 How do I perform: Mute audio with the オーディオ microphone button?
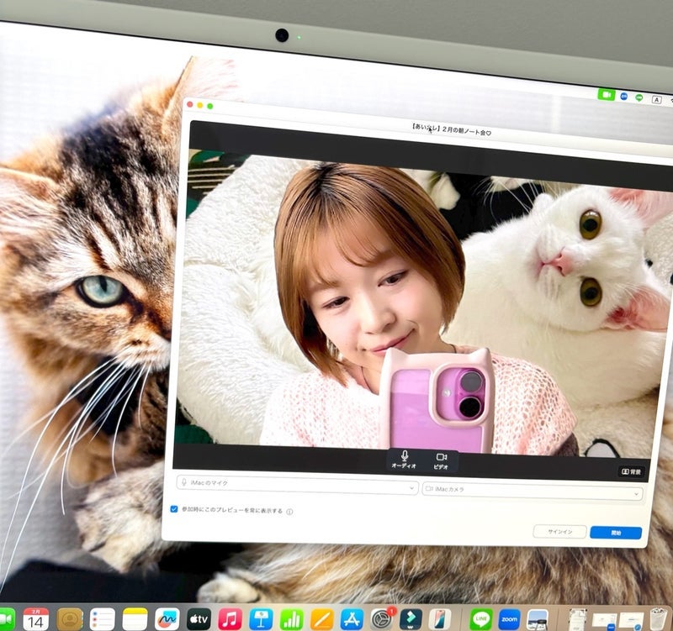[404, 459]
